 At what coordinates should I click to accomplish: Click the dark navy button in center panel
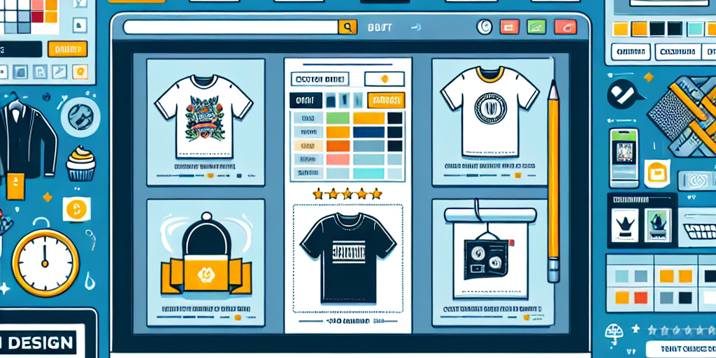pos(305,100)
